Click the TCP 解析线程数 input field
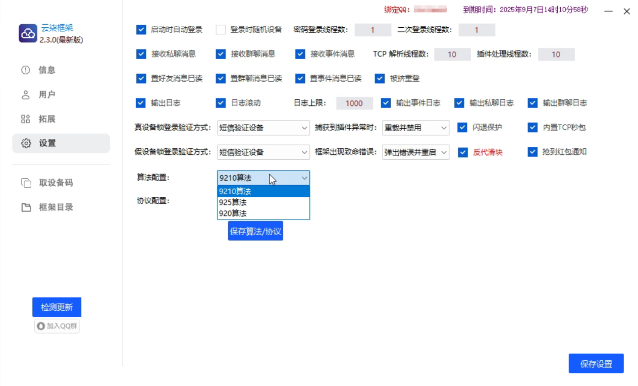Screen dimensions: 638x386 point(451,54)
